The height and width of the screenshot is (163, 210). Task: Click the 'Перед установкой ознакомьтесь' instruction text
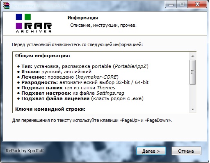click(78, 45)
